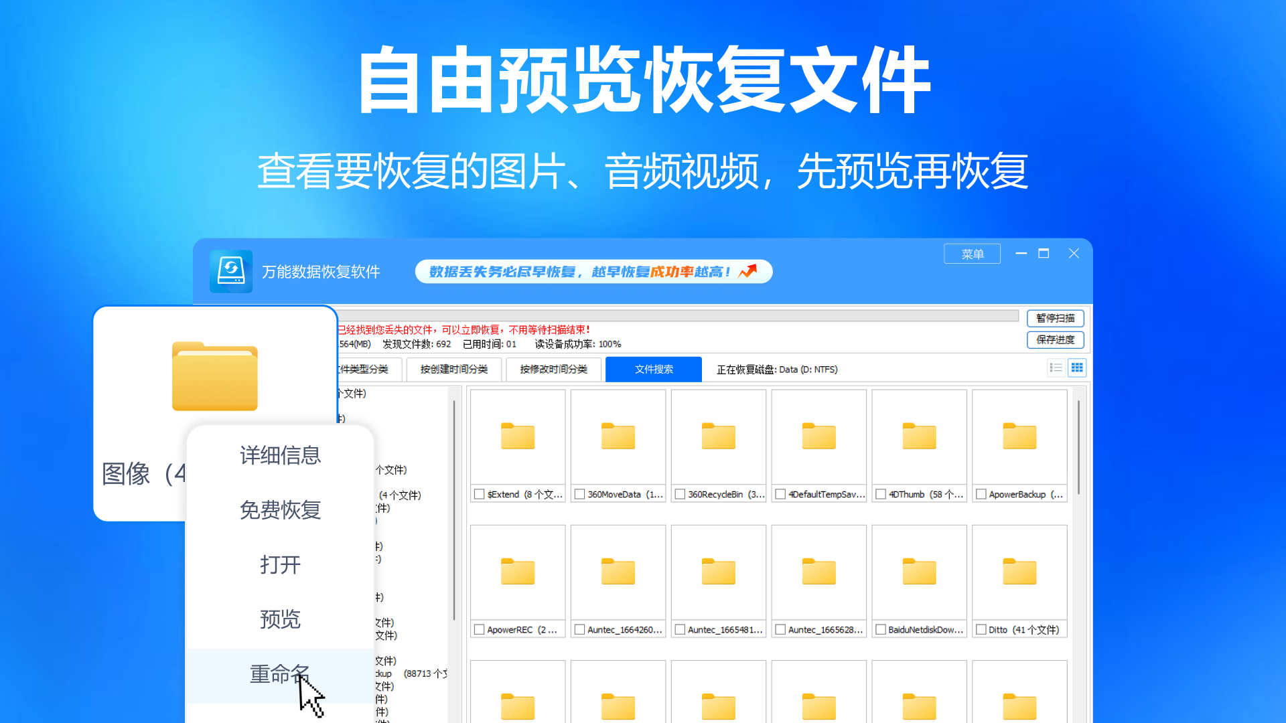Switch to 按修改时间分类 tab

[554, 370]
